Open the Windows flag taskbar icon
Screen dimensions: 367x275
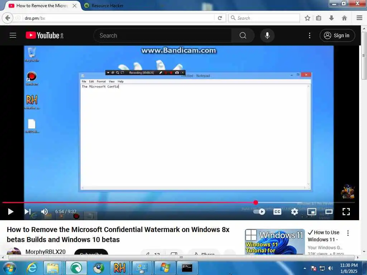[x=165, y=268]
